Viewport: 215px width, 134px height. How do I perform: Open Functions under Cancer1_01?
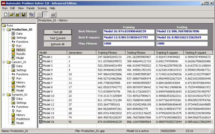(x=22, y=74)
